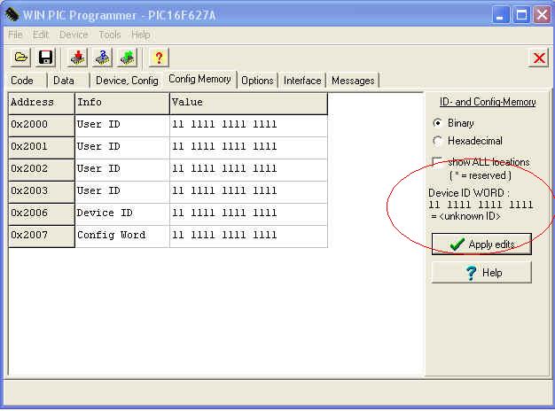Minimize the WinPic Programmer window
The height and width of the screenshot is (411, 555).
coord(501,15)
